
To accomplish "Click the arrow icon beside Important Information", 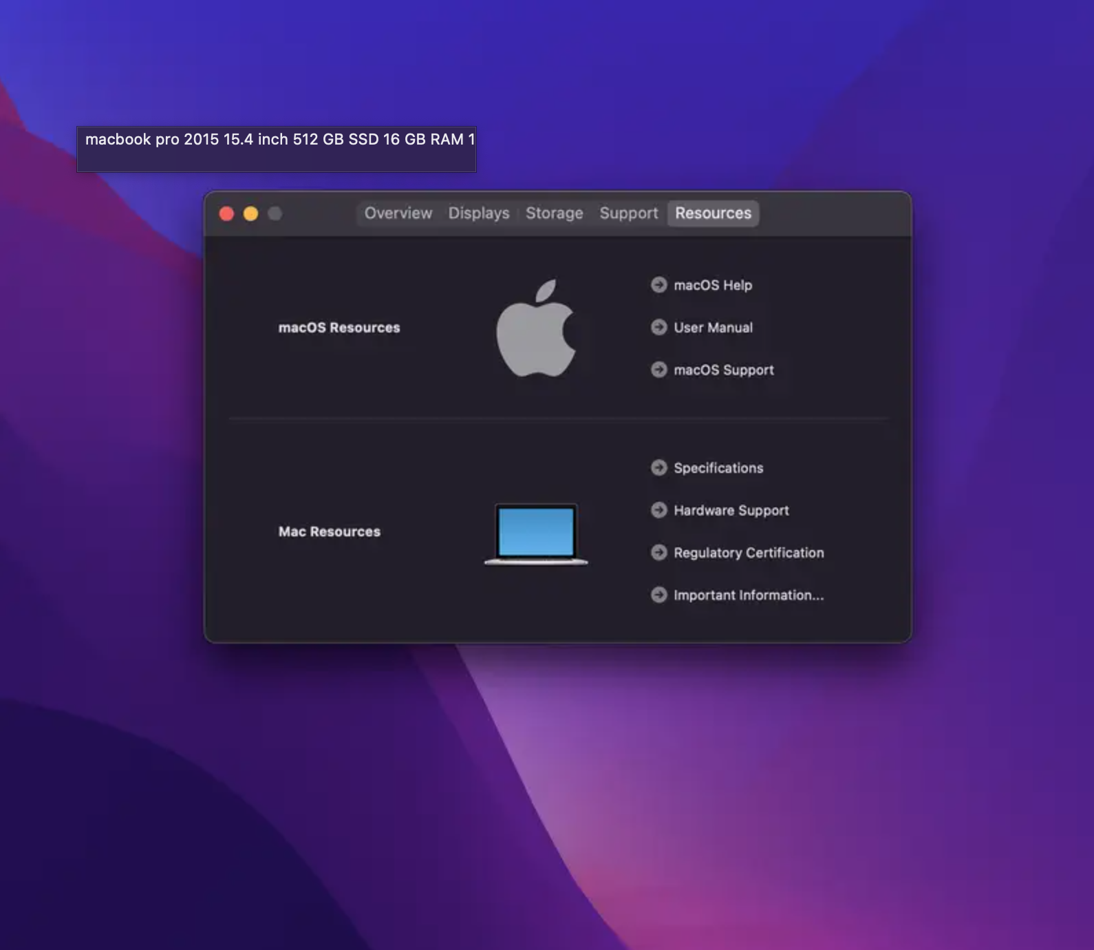I will point(659,595).
